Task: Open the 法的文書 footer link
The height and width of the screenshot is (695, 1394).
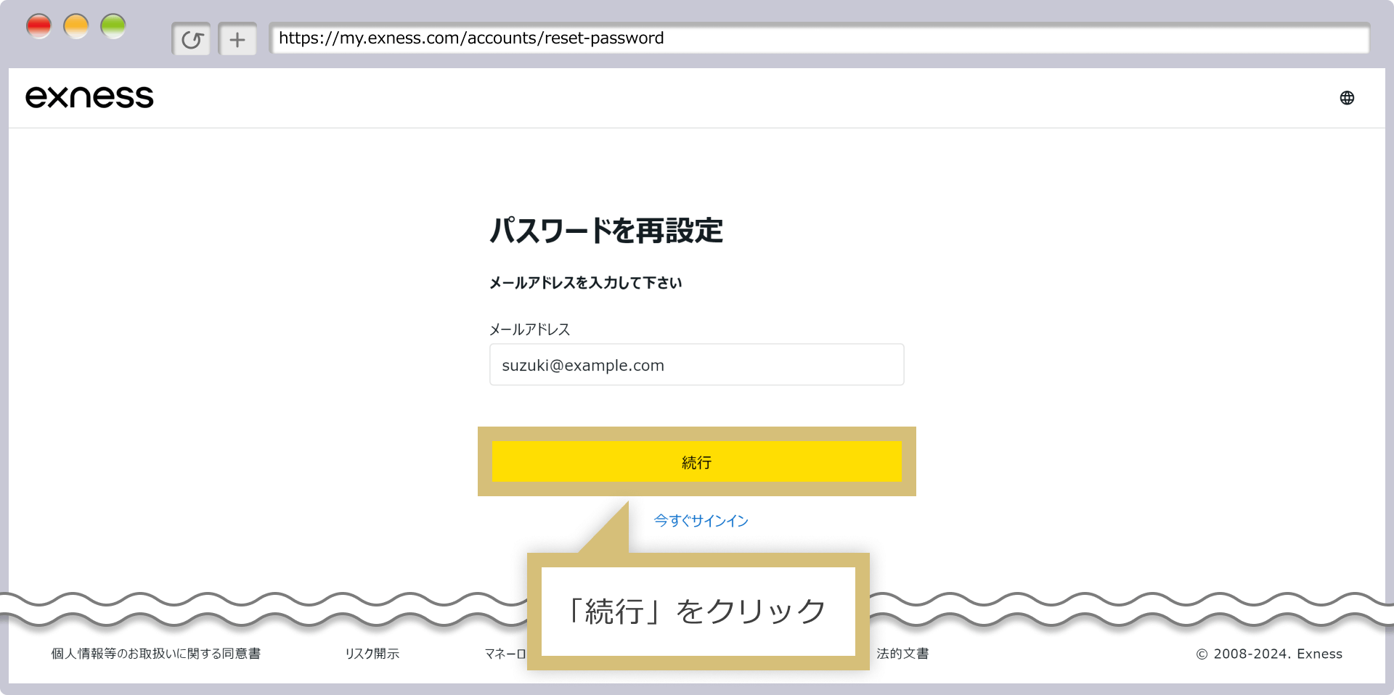Action: click(x=902, y=654)
